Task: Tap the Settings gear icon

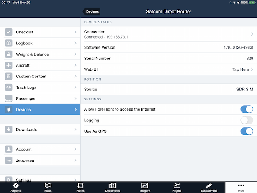Action: coord(8,179)
